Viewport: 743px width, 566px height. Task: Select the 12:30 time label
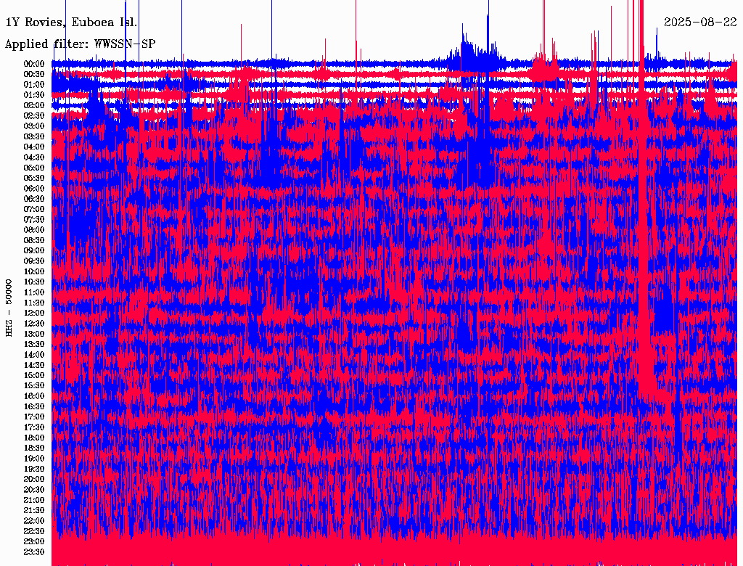coord(34,324)
